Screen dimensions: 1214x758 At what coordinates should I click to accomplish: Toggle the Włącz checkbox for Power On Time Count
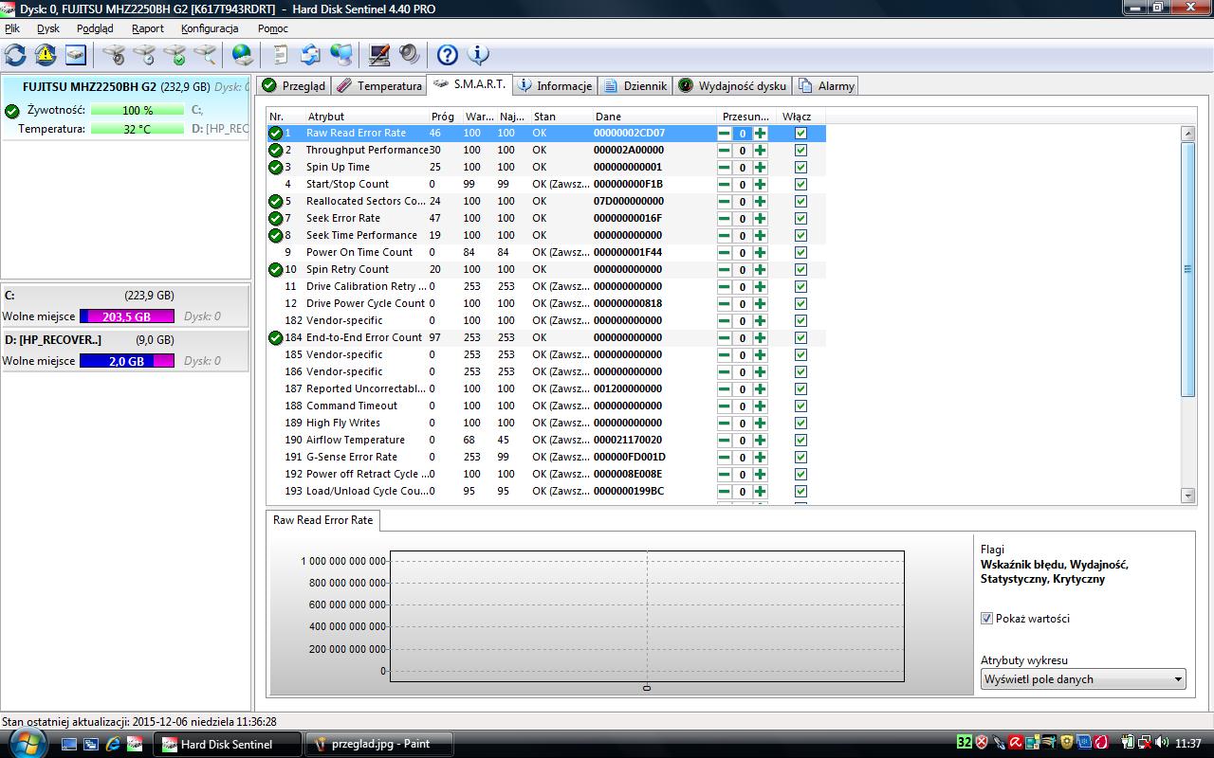pyautogui.click(x=800, y=253)
